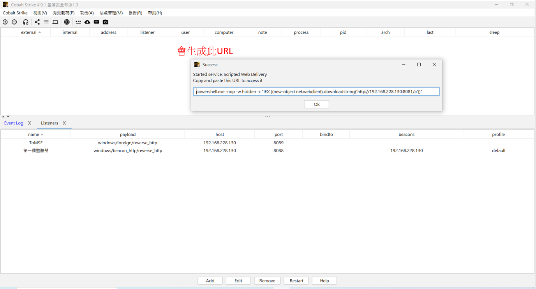Close the Listeners tab with X
This screenshot has height=289, width=536.
pos(64,123)
